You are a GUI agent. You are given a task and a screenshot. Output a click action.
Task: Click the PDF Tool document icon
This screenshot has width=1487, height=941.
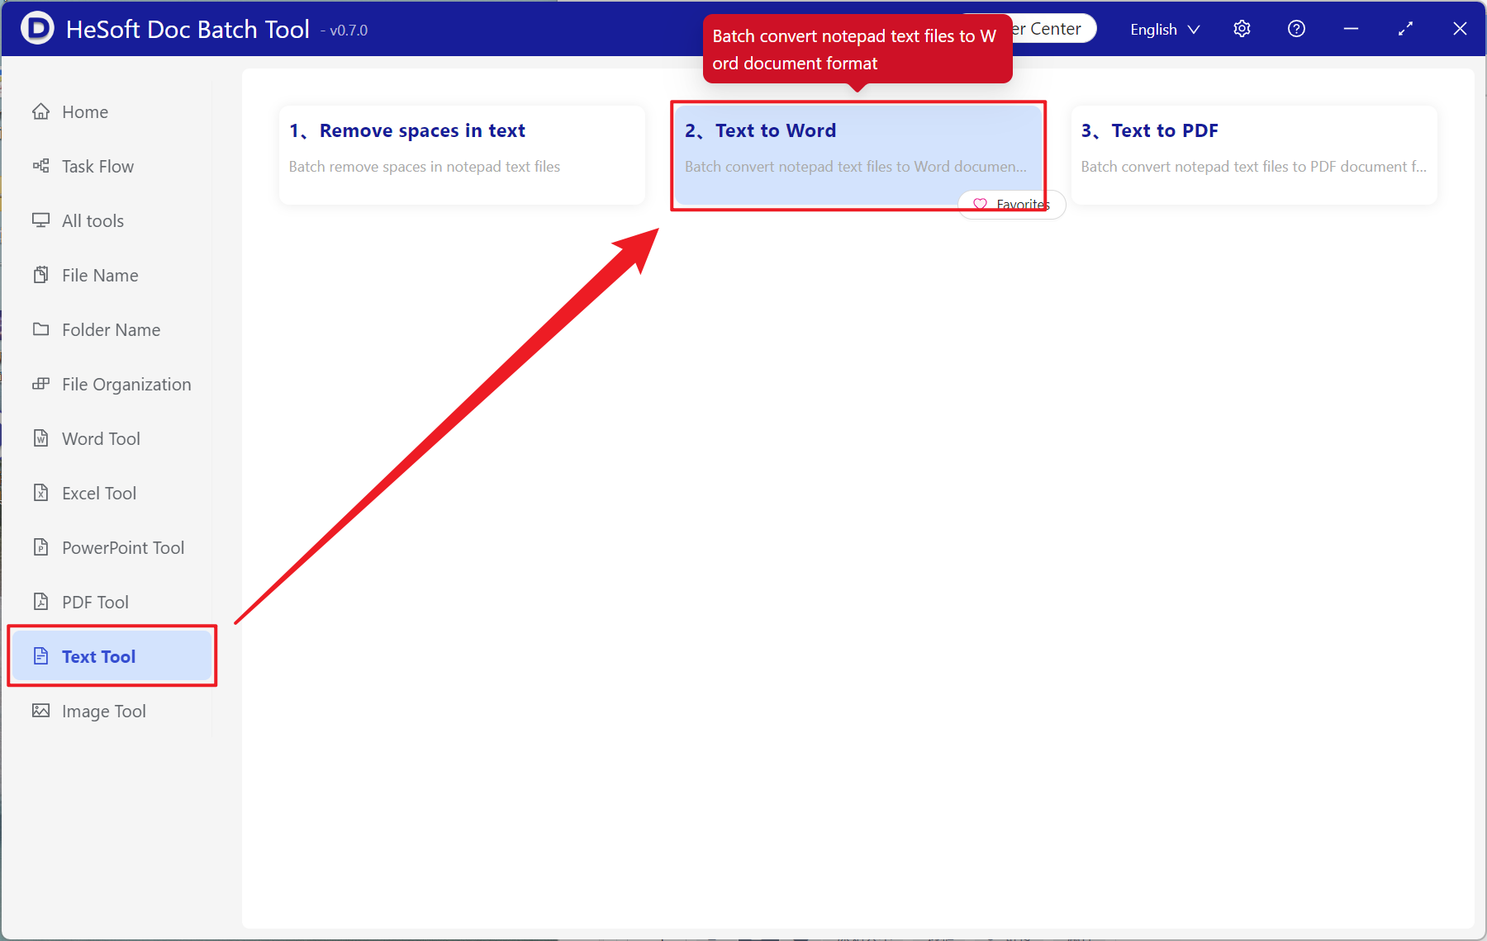click(40, 602)
